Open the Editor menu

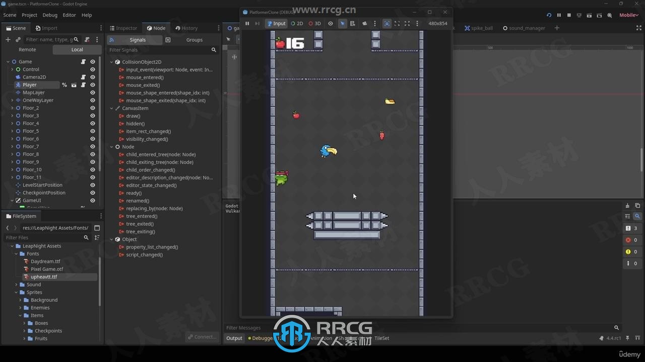[69, 15]
